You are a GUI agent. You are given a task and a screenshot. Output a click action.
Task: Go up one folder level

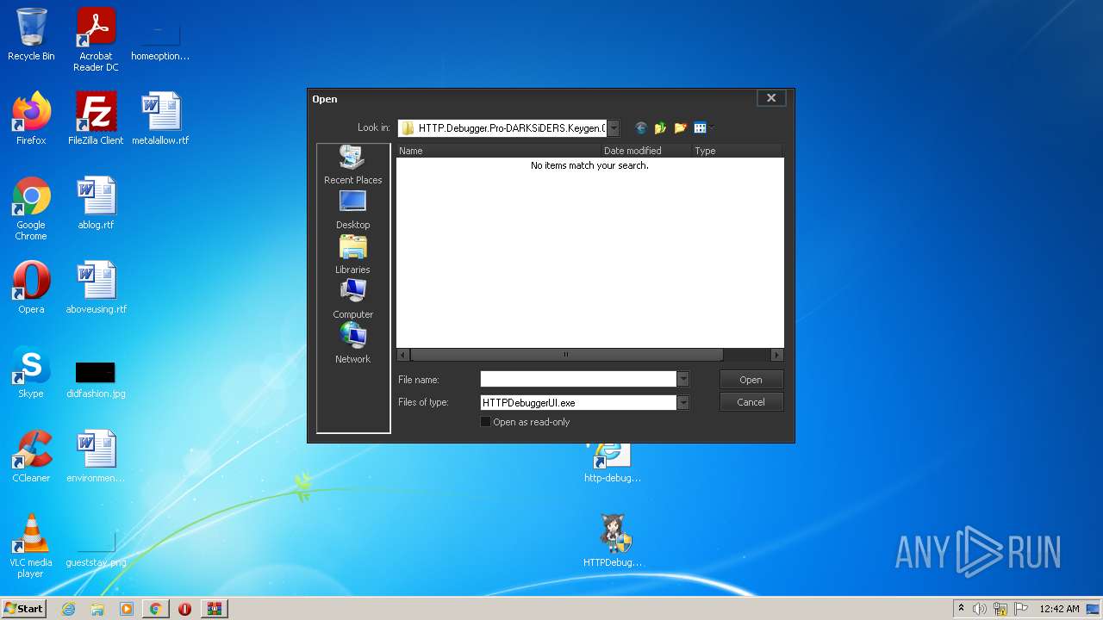pos(661,128)
